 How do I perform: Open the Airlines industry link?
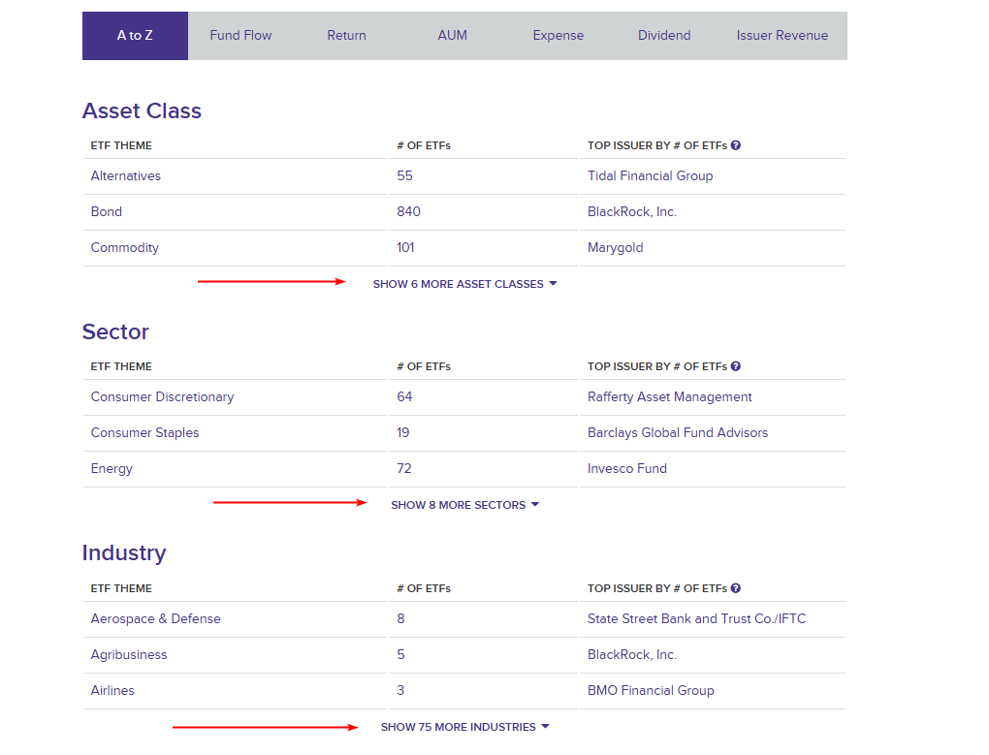pyautogui.click(x=112, y=691)
